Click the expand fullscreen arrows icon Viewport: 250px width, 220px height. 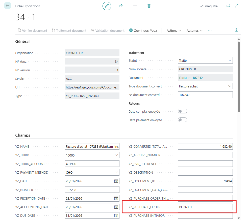tap(237, 6)
